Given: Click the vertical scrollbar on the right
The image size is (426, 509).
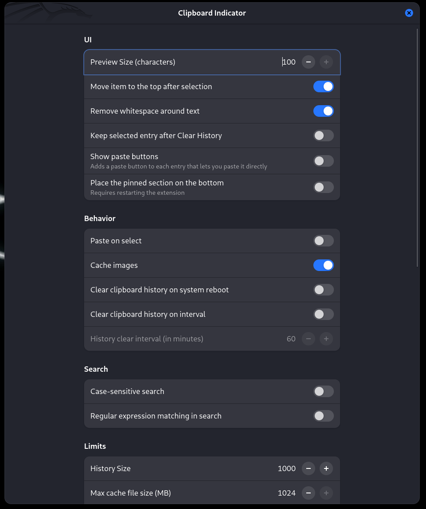Looking at the screenshot, I should pyautogui.click(x=417, y=147).
